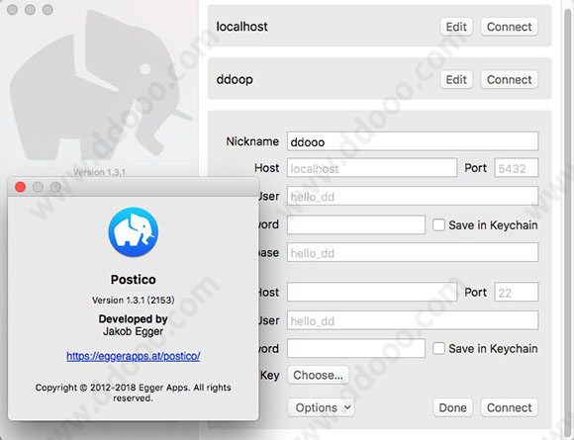Click the database User field
Viewport: 574px width, 440px height.
(x=413, y=197)
